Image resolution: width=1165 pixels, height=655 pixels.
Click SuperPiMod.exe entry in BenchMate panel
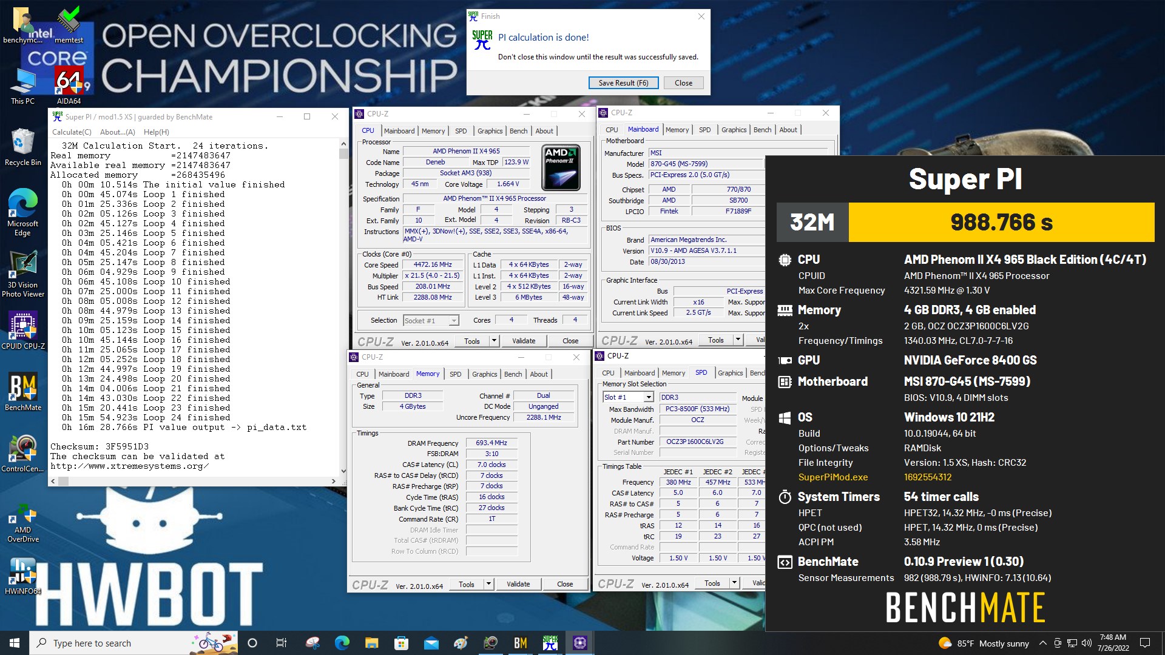click(832, 477)
